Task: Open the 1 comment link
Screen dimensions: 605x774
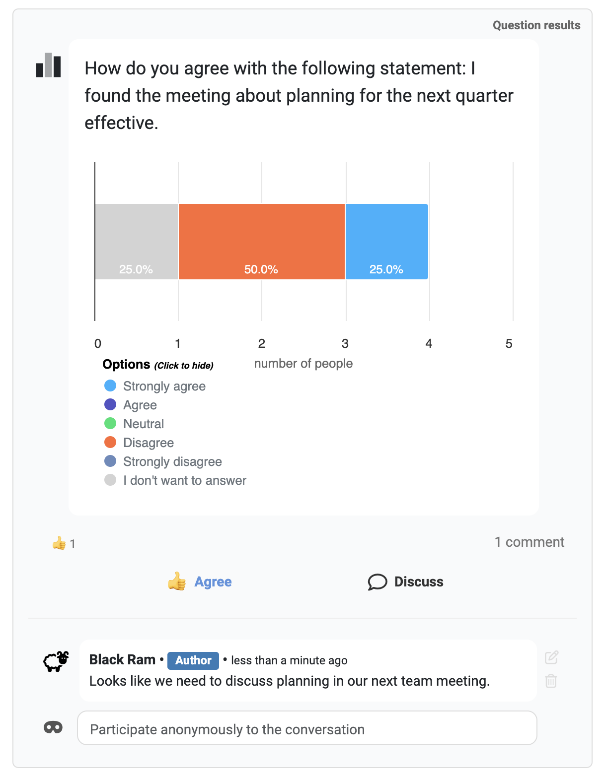Action: [529, 542]
